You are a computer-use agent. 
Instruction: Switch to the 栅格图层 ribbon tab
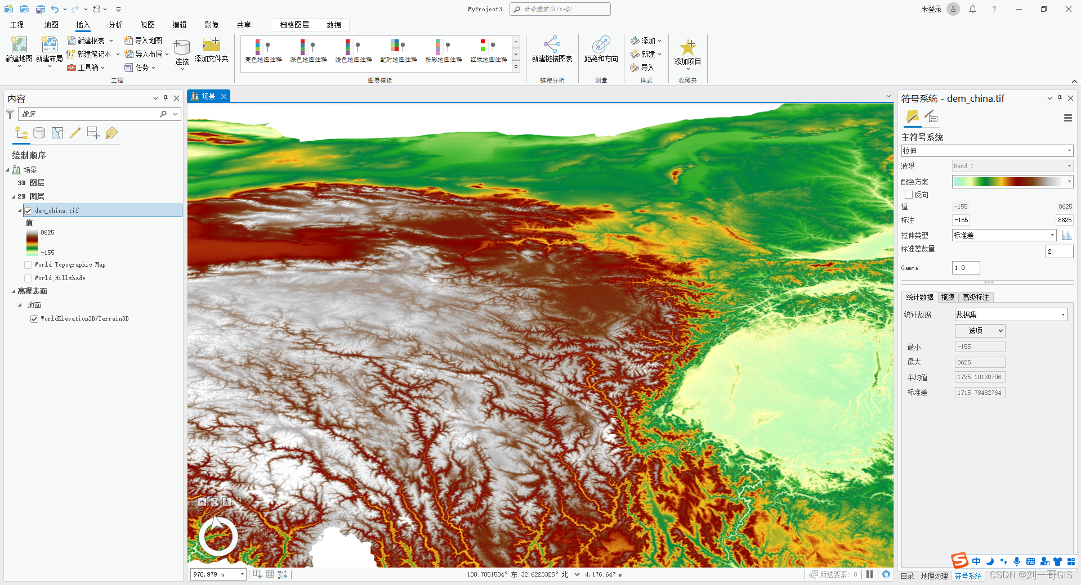[294, 25]
